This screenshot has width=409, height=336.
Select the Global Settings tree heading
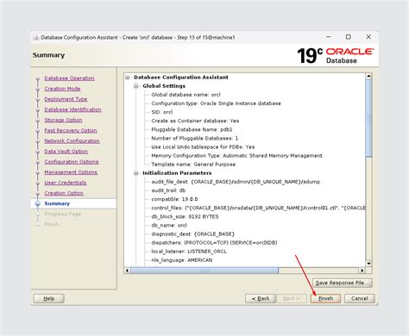pyautogui.click(x=164, y=86)
